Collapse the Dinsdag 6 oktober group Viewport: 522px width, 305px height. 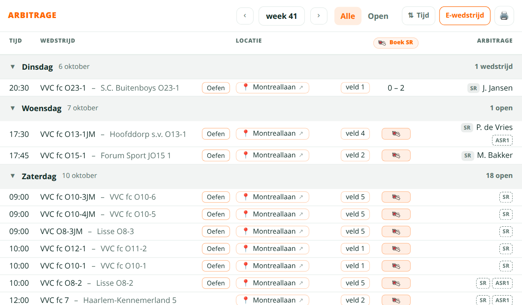[13, 66]
